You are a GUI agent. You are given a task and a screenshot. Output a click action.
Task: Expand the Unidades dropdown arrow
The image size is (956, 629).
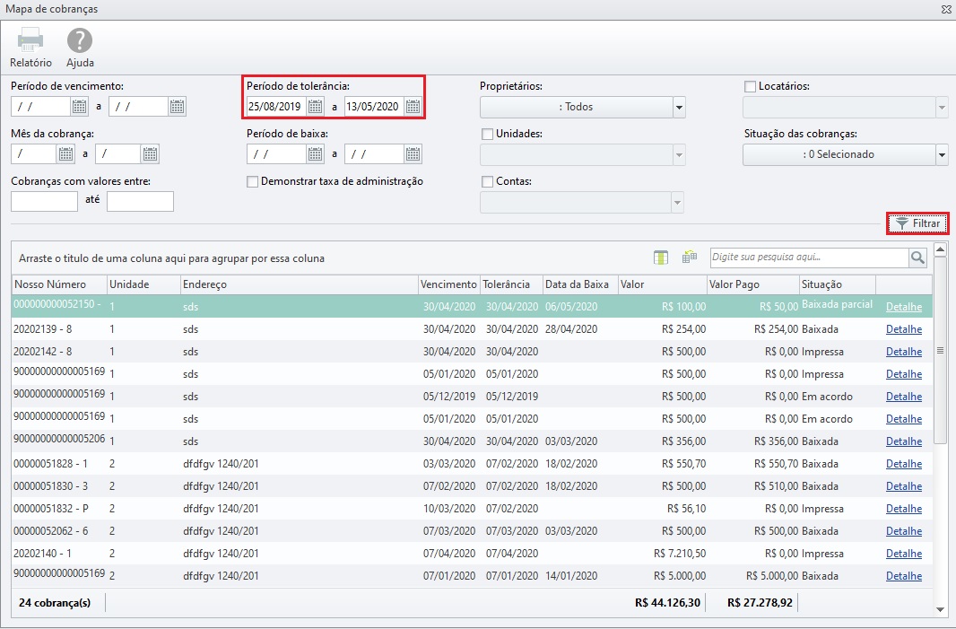[679, 155]
